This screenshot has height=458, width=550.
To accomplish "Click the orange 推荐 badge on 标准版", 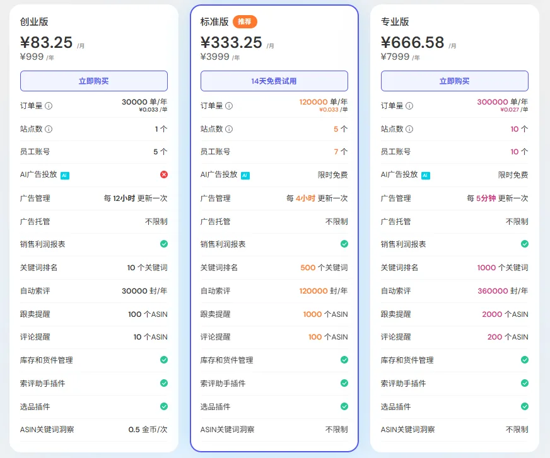I will 245,21.
